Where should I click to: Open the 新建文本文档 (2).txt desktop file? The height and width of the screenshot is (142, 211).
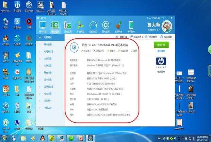coord(64,8)
